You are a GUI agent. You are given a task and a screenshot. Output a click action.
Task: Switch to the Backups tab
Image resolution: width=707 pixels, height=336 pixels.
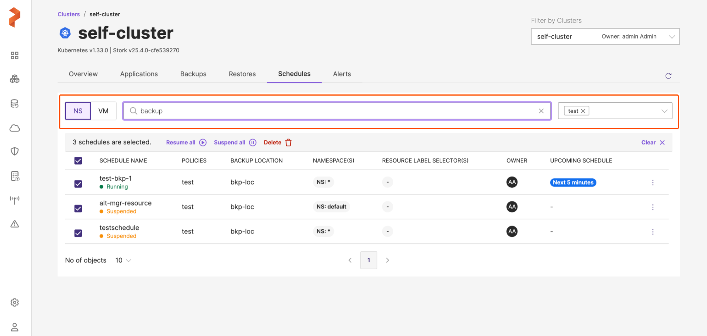[193, 74]
